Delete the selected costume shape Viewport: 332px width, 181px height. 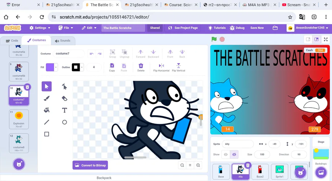[141, 67]
